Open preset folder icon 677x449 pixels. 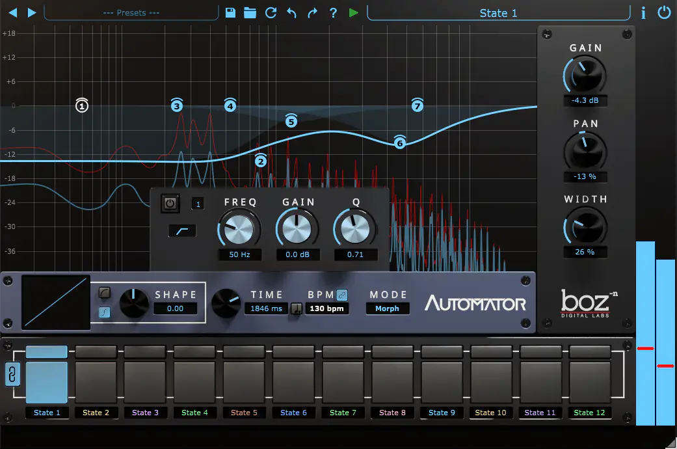250,12
